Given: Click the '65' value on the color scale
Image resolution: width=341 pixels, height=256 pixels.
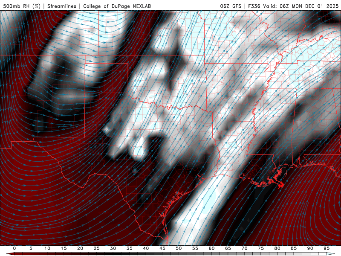Looking at the screenshot, I should (x=228, y=248).
